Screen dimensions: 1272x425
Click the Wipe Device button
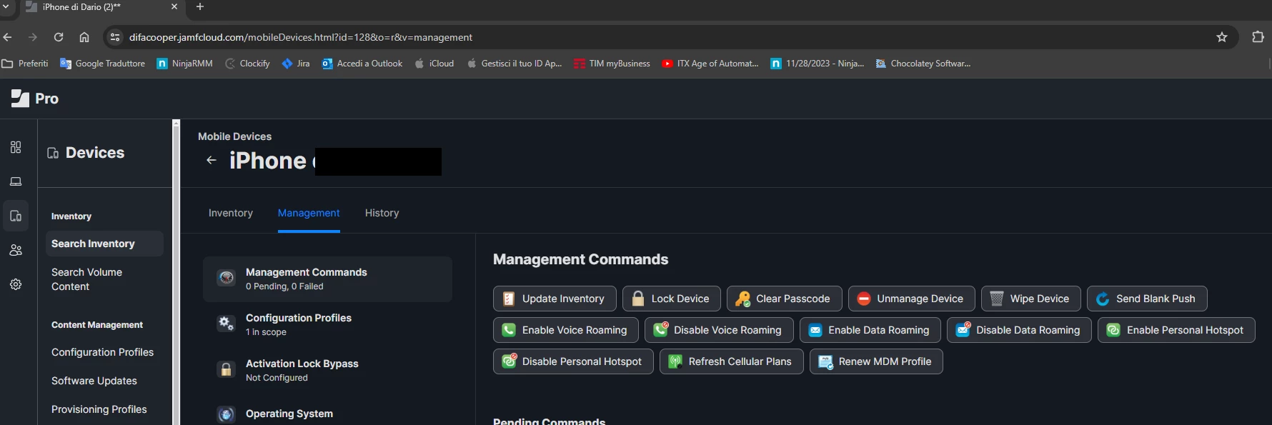(x=1030, y=299)
